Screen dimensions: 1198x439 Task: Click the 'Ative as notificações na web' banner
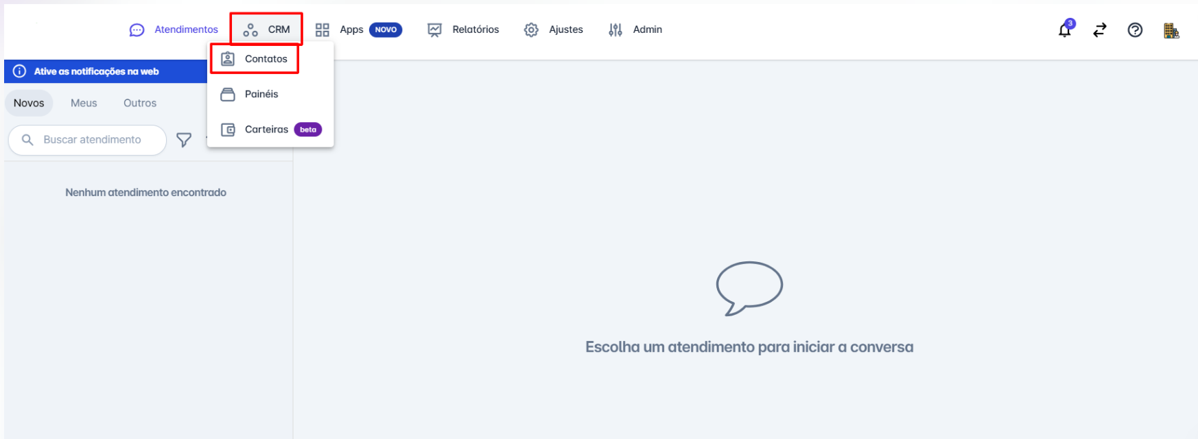pos(96,71)
